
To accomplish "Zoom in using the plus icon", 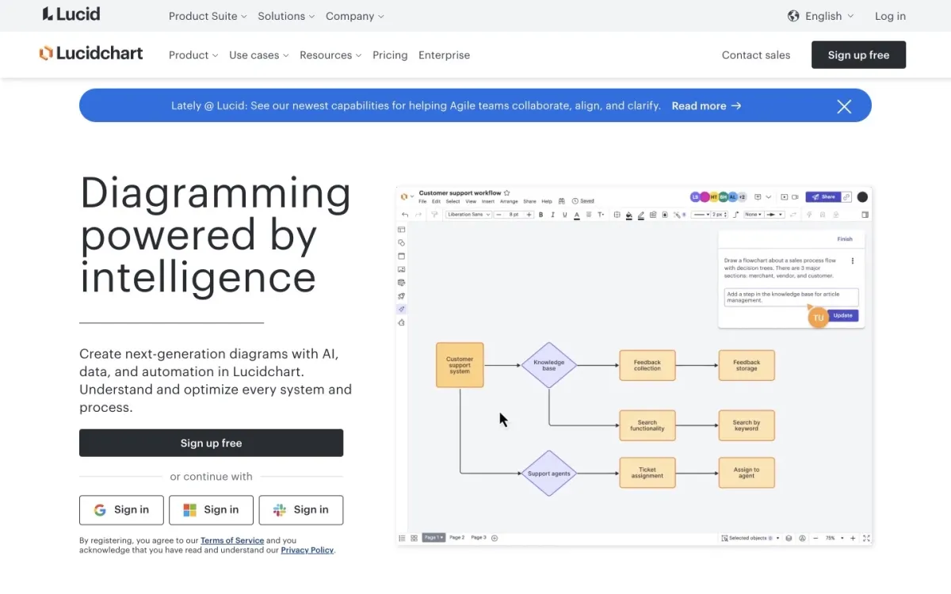I will [x=853, y=538].
